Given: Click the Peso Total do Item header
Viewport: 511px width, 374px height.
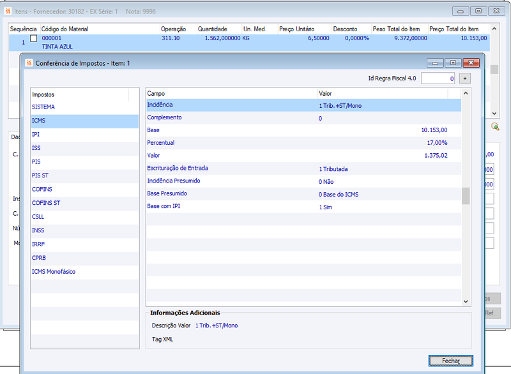Looking at the screenshot, I should coord(400,29).
